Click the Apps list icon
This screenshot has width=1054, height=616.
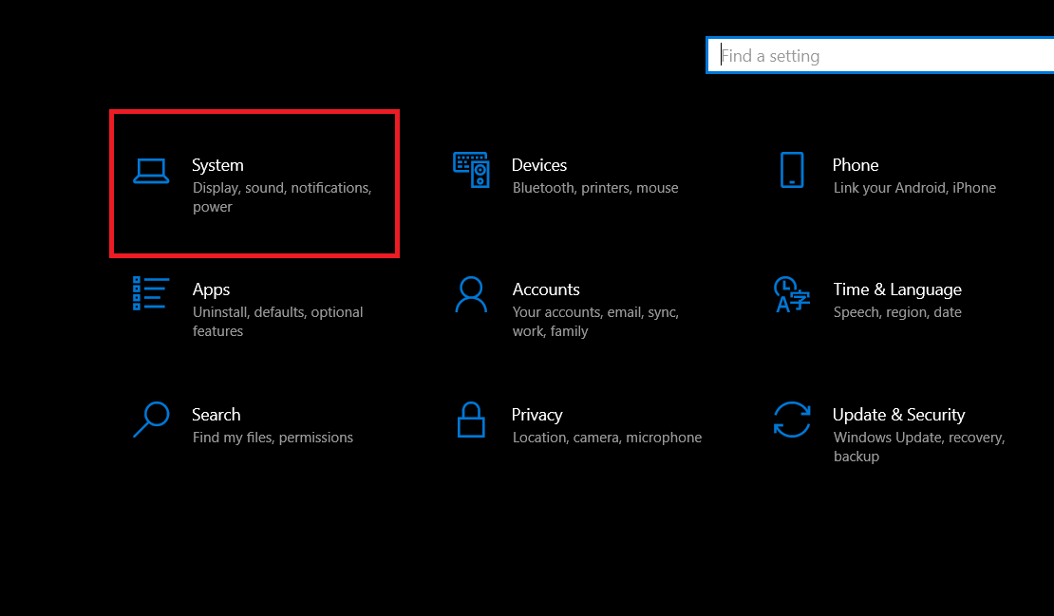(151, 293)
